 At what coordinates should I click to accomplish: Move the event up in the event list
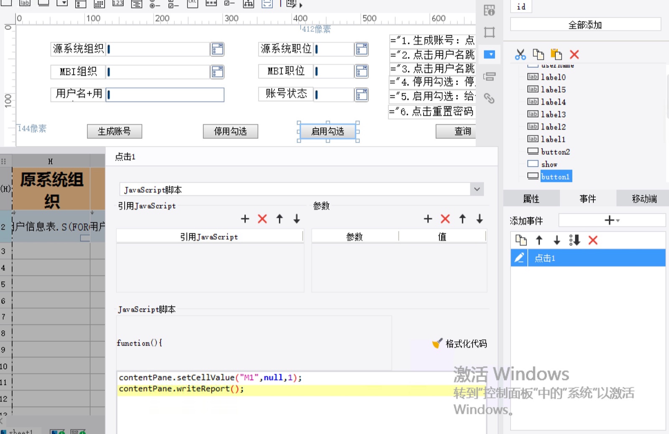click(539, 240)
